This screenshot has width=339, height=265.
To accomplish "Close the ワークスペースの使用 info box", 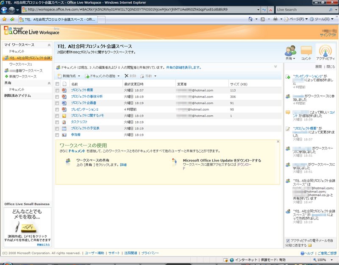I will 278,142.
